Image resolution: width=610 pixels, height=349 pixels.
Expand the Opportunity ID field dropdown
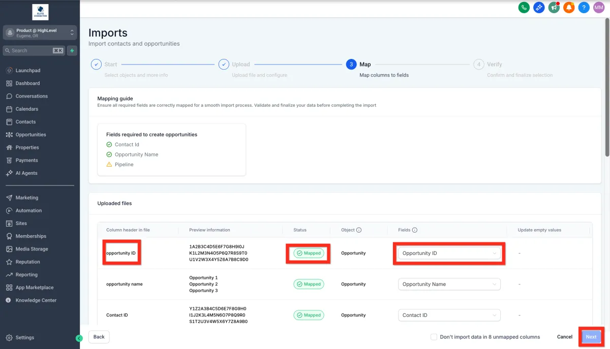(449, 253)
